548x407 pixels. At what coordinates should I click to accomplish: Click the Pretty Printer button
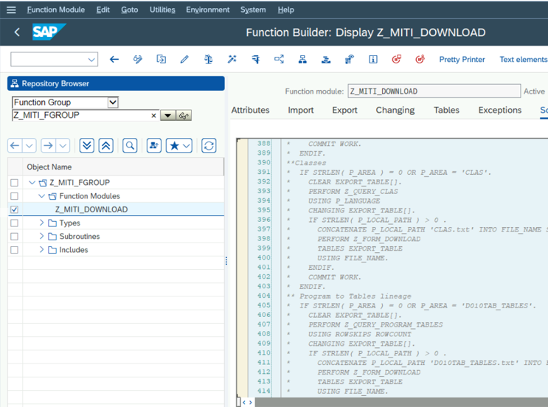[462, 60]
